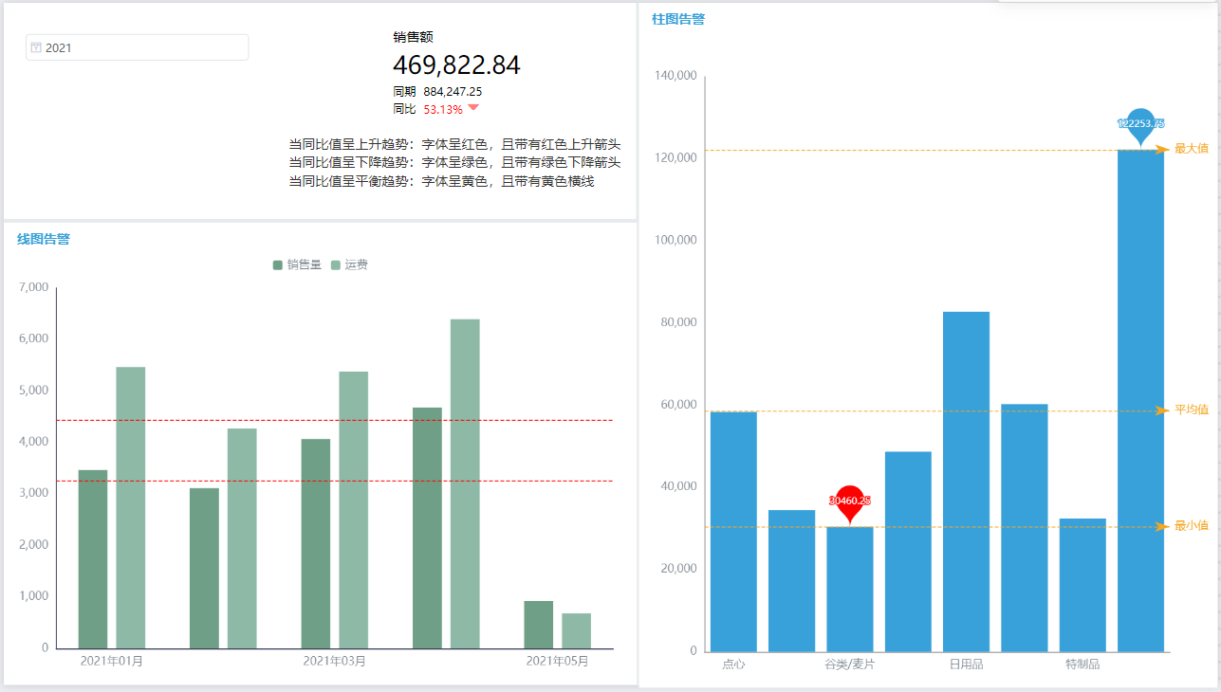Click the 53.13% year-over-year value

click(443, 109)
